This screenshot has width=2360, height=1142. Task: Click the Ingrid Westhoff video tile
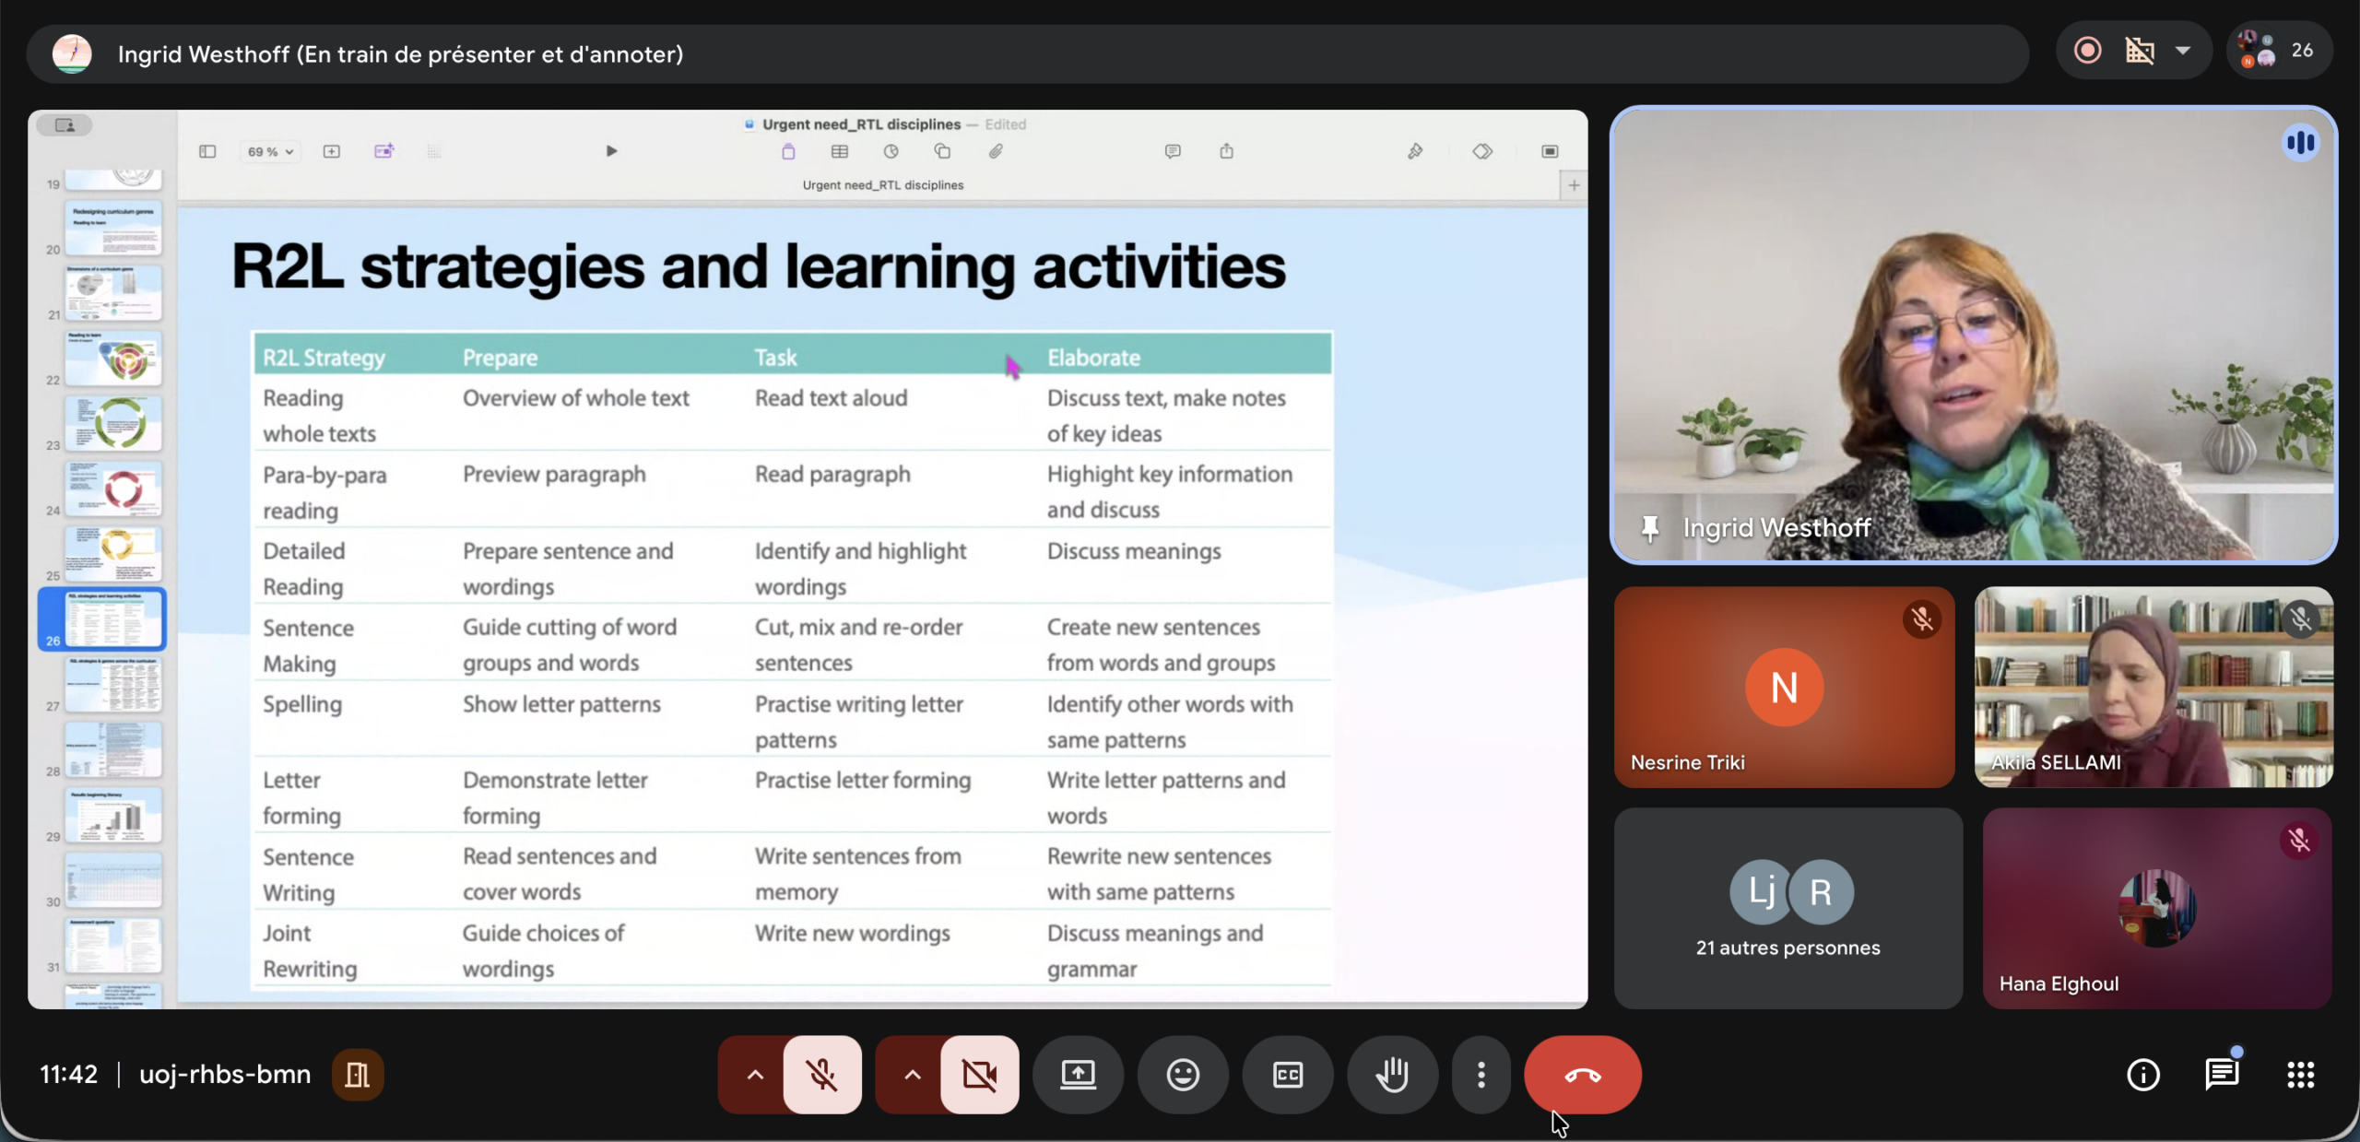pyautogui.click(x=1973, y=336)
